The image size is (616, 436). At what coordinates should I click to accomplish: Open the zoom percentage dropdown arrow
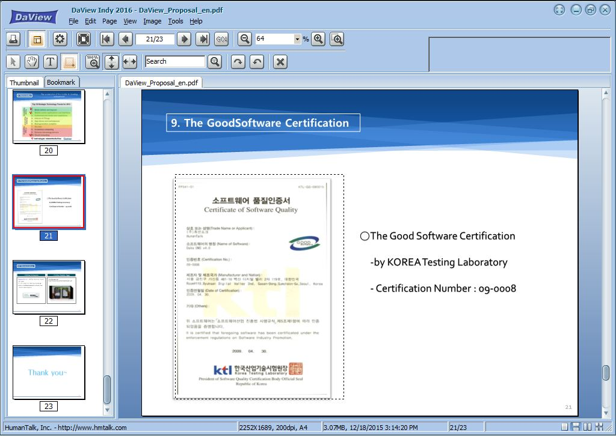click(297, 39)
